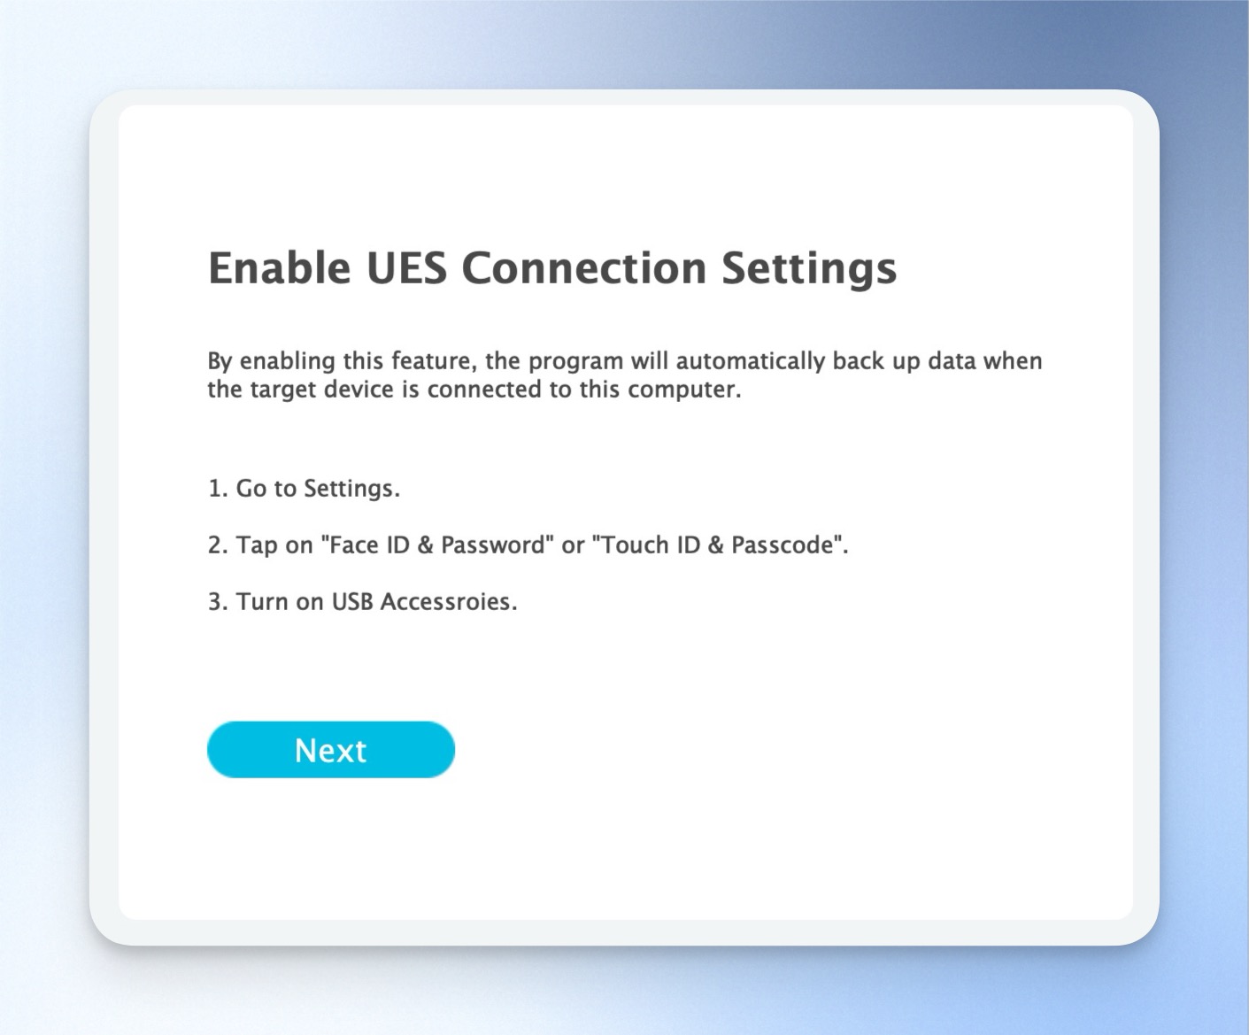Click the word "Connection" in the heading
1249x1035 pixels.
pos(583,267)
